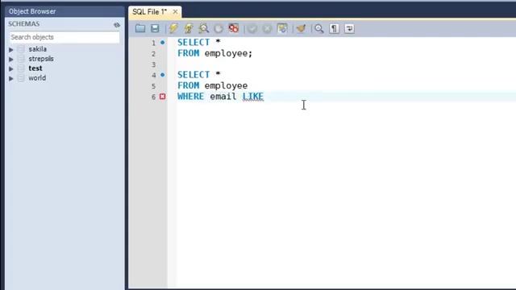
Task: Click "email" in the WHERE clause
Action: click(223, 97)
